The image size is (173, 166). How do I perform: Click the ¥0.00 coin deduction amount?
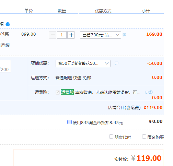155,121
